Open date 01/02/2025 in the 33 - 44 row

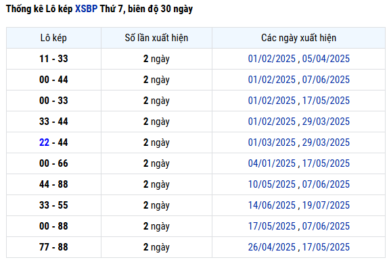click(x=272, y=122)
